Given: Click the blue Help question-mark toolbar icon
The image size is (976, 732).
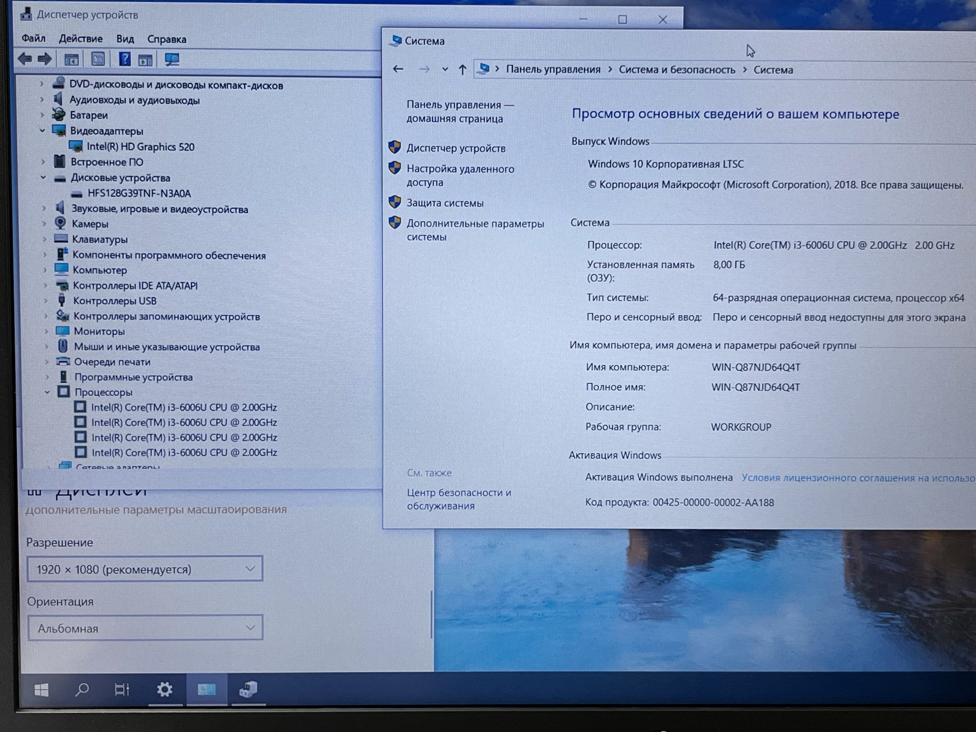Looking at the screenshot, I should click(x=124, y=60).
